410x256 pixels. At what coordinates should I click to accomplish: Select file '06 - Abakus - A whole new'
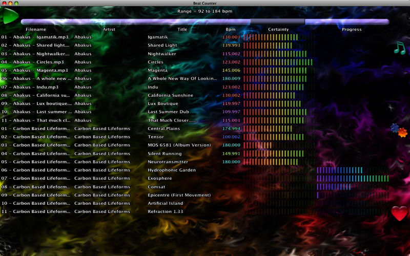point(36,78)
